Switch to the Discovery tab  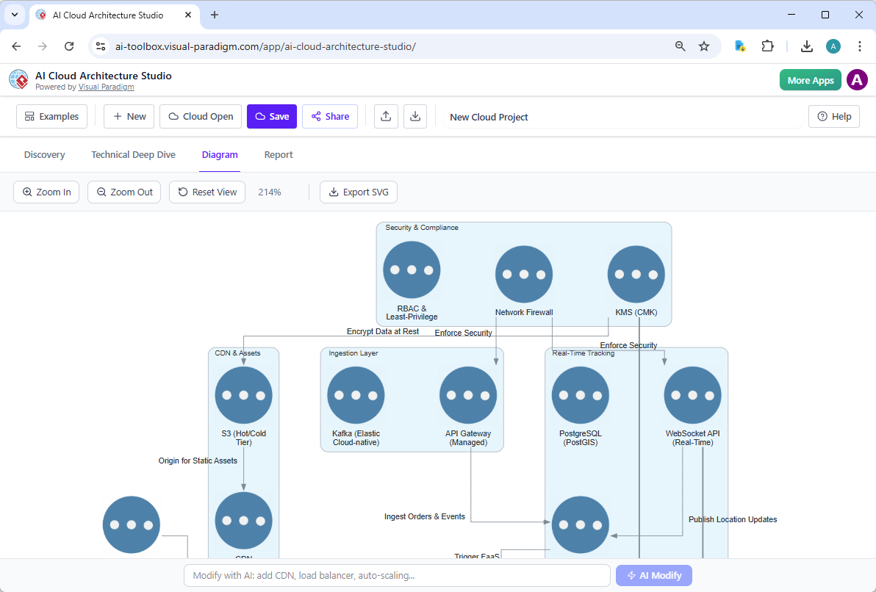point(44,154)
